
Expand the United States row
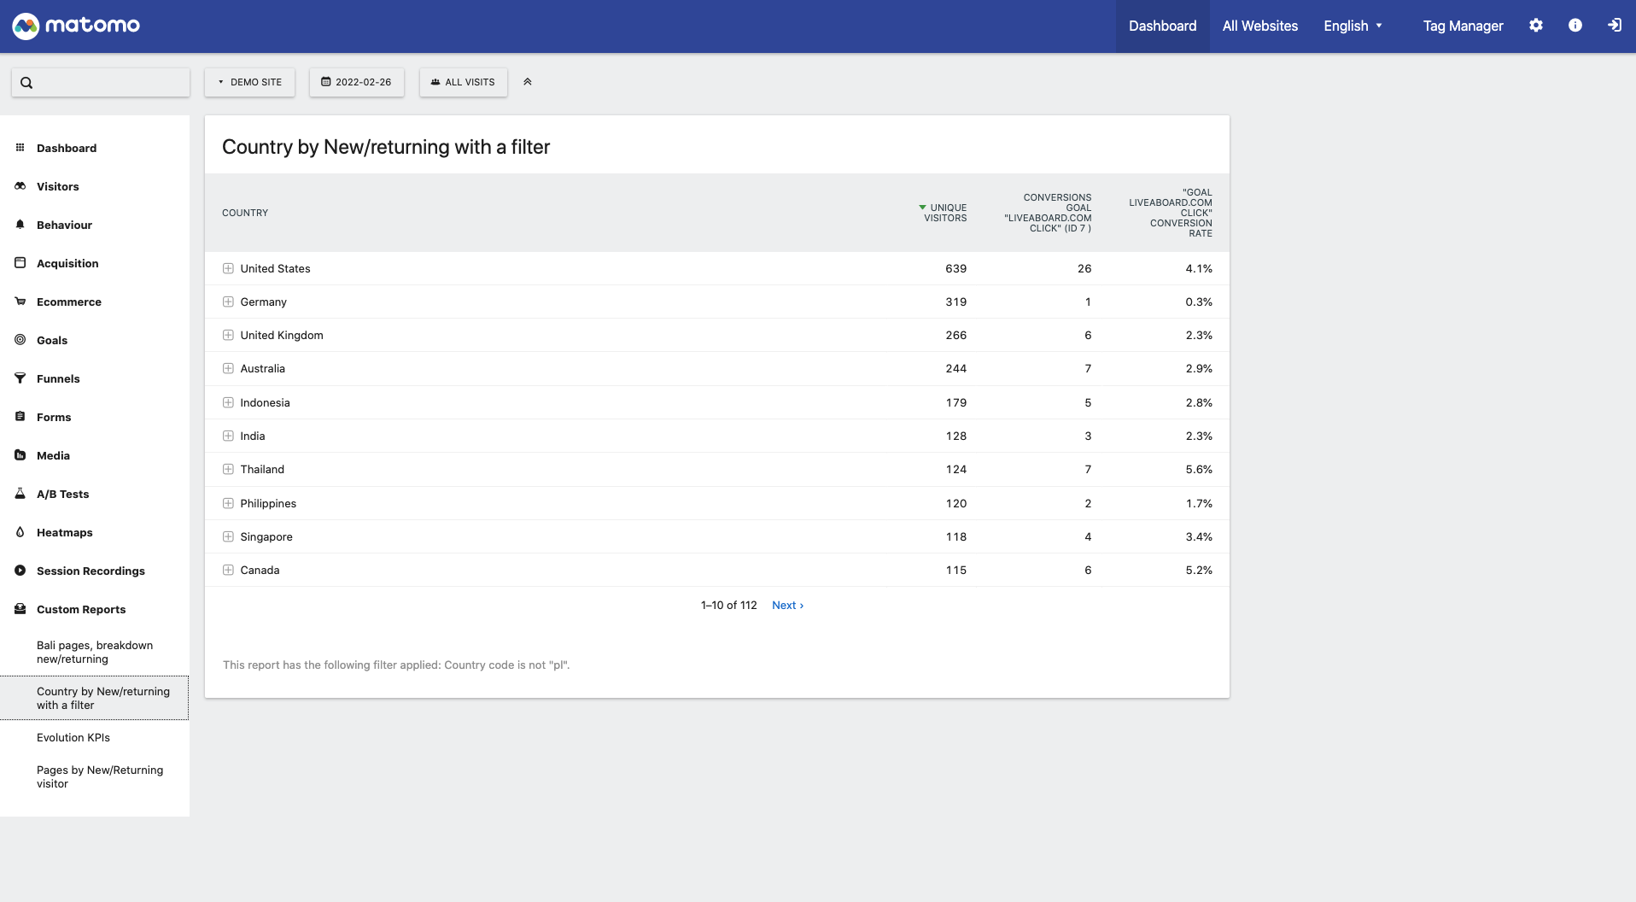click(228, 268)
